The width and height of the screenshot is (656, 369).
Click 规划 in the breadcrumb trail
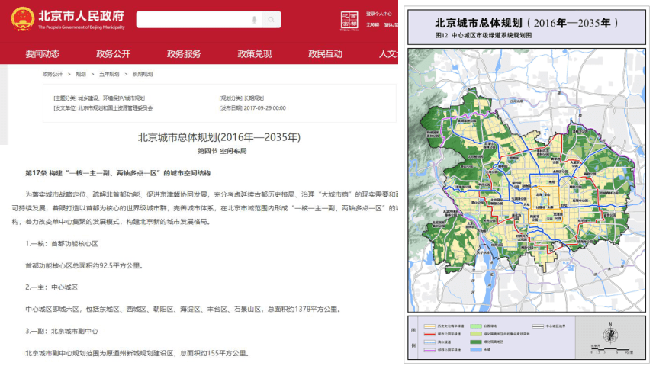coord(81,74)
